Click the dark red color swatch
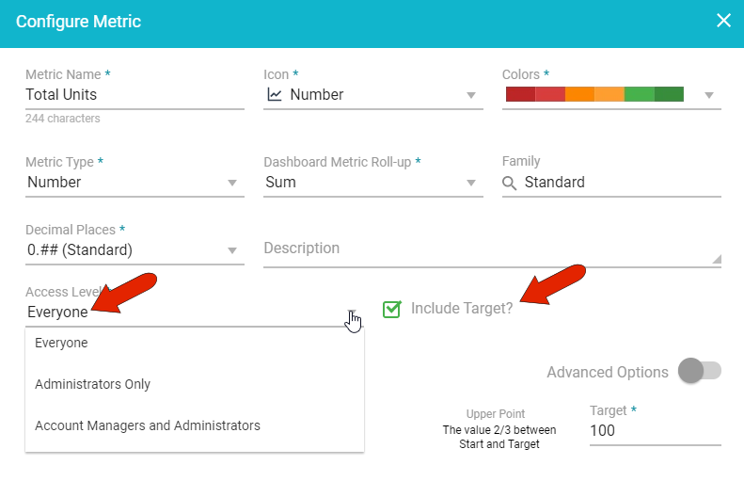This screenshot has width=744, height=481. click(x=520, y=94)
